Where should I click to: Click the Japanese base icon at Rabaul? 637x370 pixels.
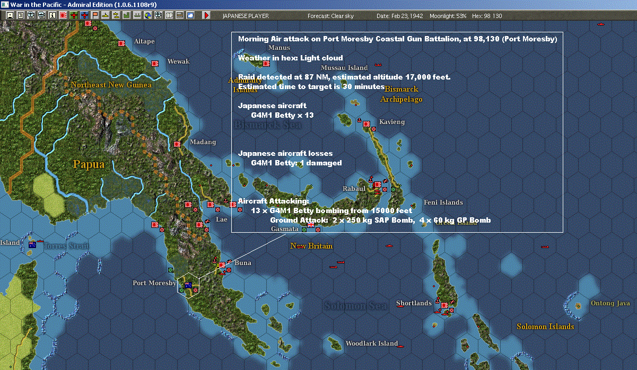pyautogui.click(x=377, y=185)
